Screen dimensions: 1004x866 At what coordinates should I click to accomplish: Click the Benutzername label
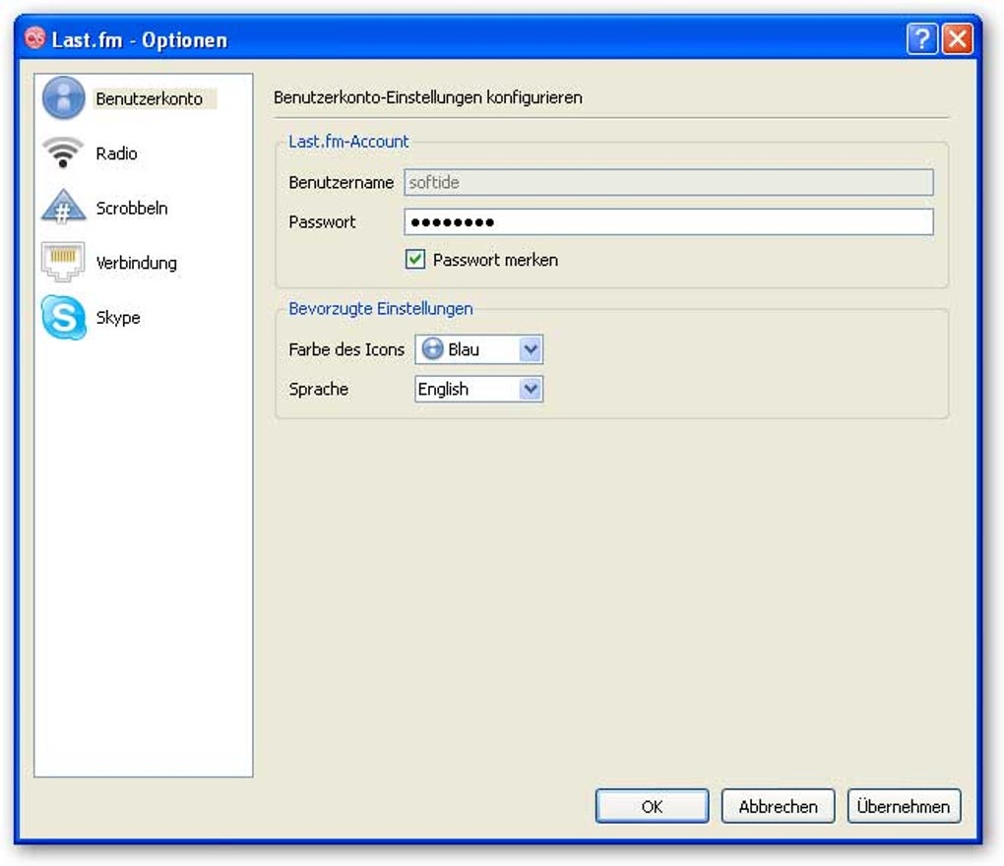341,182
